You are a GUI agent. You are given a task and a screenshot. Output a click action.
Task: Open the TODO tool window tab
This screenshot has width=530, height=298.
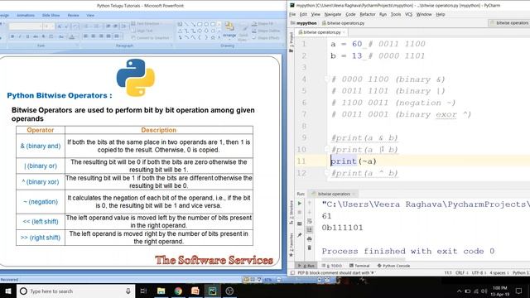coord(332,266)
